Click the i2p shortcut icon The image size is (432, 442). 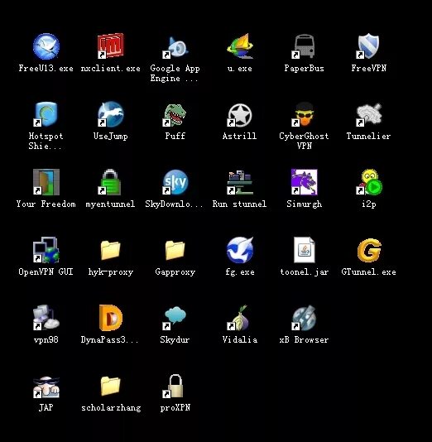point(369,182)
